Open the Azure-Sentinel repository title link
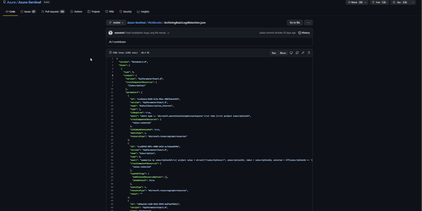This screenshot has width=422, height=211. point(30,2)
